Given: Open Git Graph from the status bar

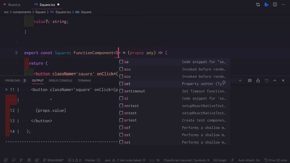Looking at the screenshot, I should (x=220, y=160).
